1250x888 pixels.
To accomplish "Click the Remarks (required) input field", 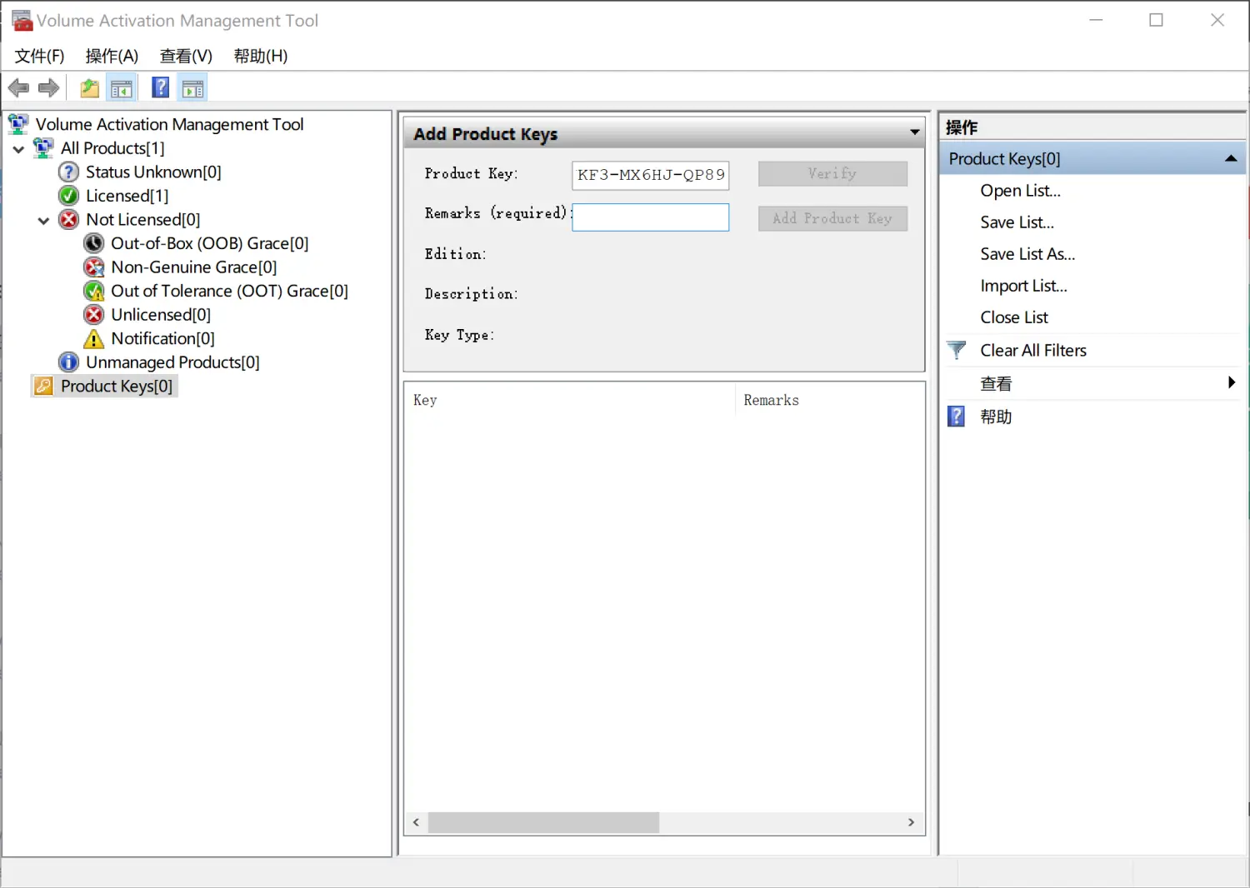I will pyautogui.click(x=650, y=217).
